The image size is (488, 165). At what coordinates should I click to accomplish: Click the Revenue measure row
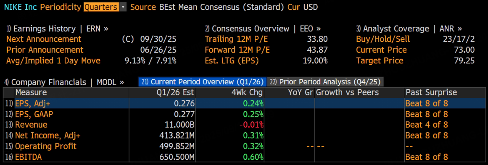click(244, 125)
